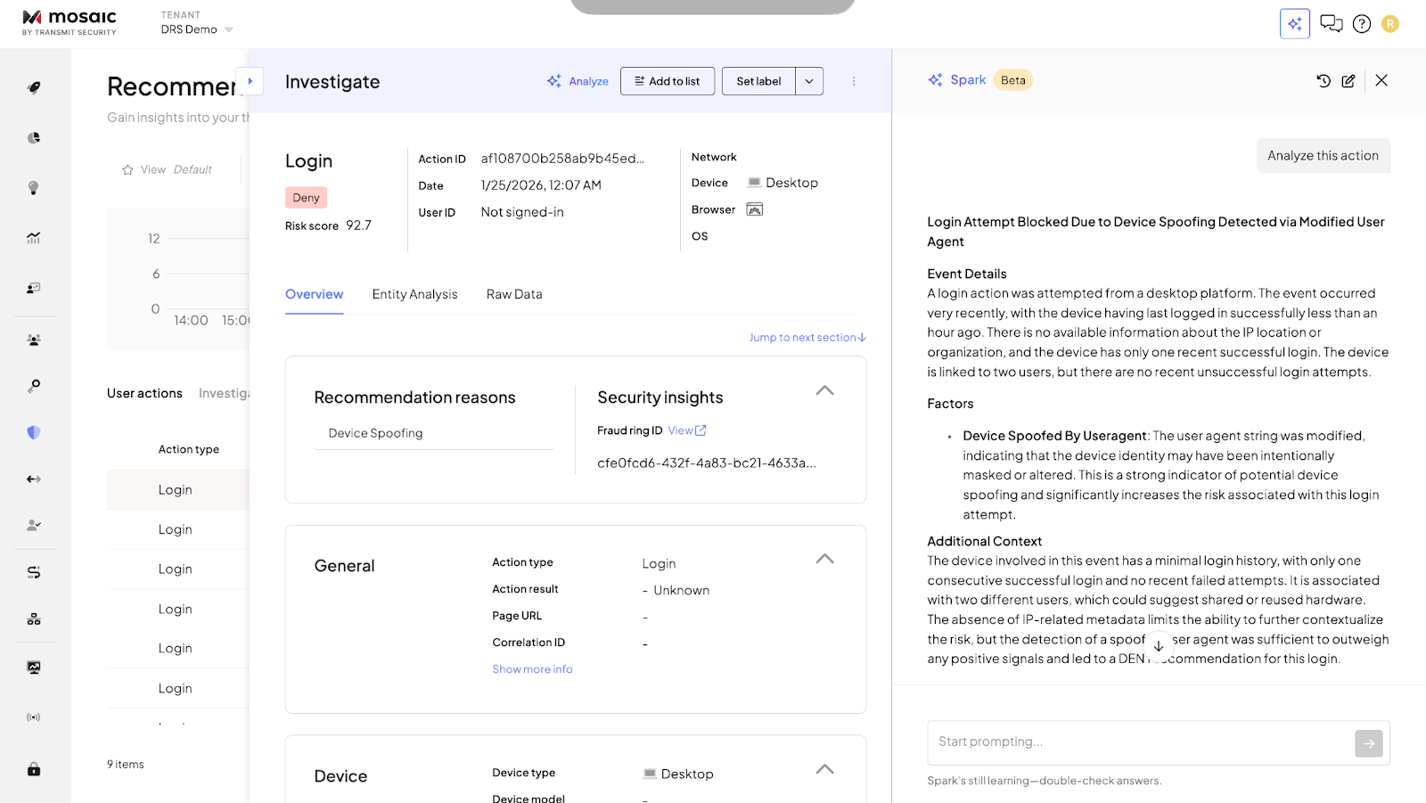
Task: Click the Add to list button
Action: pos(667,81)
